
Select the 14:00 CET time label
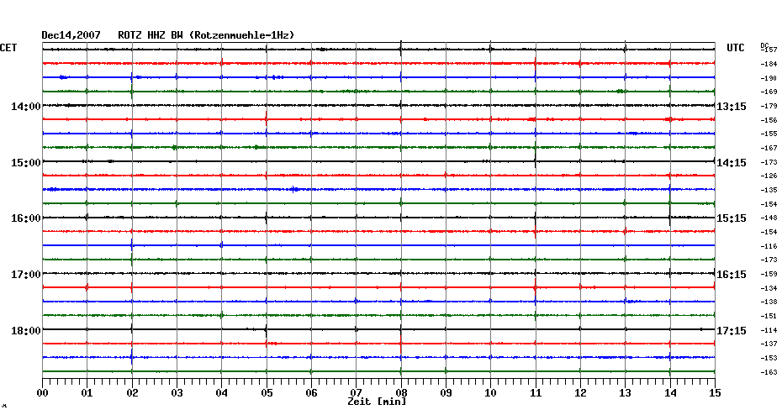point(26,107)
